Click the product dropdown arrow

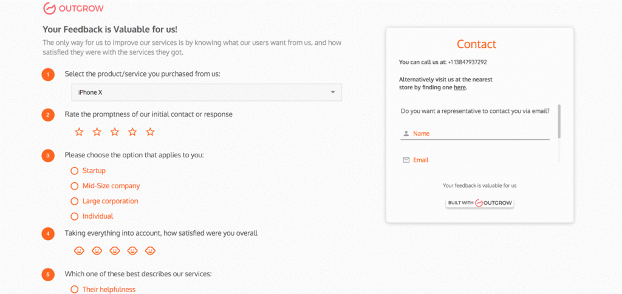(x=333, y=92)
